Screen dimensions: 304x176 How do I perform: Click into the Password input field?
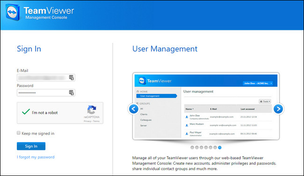click(x=46, y=93)
